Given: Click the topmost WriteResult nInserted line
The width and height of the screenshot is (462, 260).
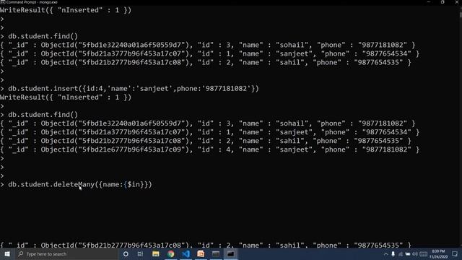Looking at the screenshot, I should [66, 10].
